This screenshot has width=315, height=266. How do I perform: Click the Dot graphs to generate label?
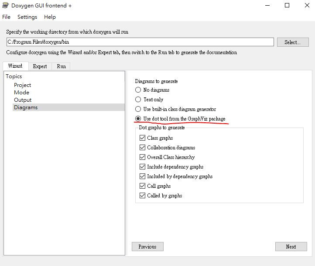coord(162,128)
